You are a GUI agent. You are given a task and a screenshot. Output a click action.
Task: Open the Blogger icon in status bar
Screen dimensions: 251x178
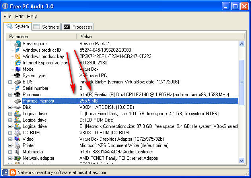click(12, 172)
